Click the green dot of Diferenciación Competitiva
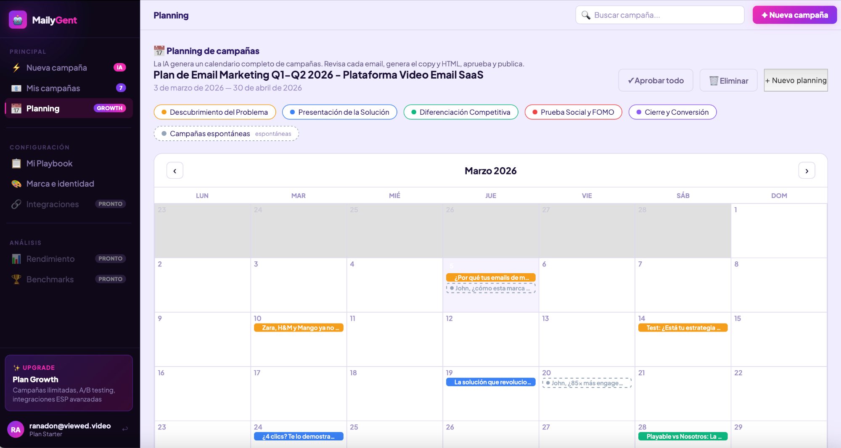The width and height of the screenshot is (841, 448). [414, 112]
